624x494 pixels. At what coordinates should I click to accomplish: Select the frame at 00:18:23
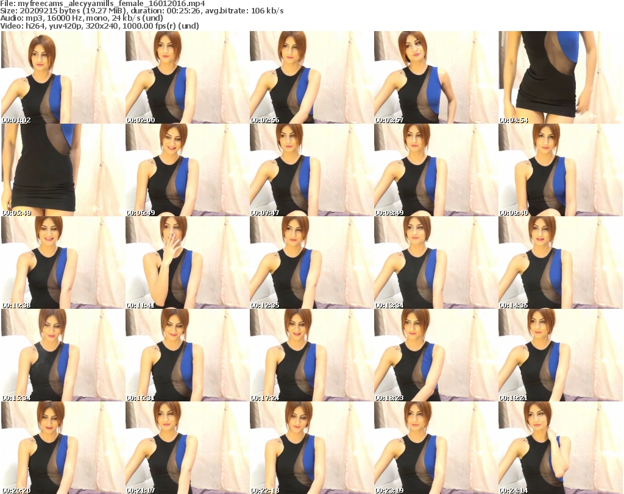(x=436, y=355)
